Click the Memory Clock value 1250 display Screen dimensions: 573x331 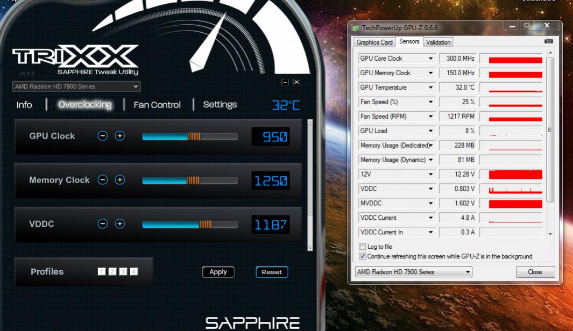pos(271,181)
